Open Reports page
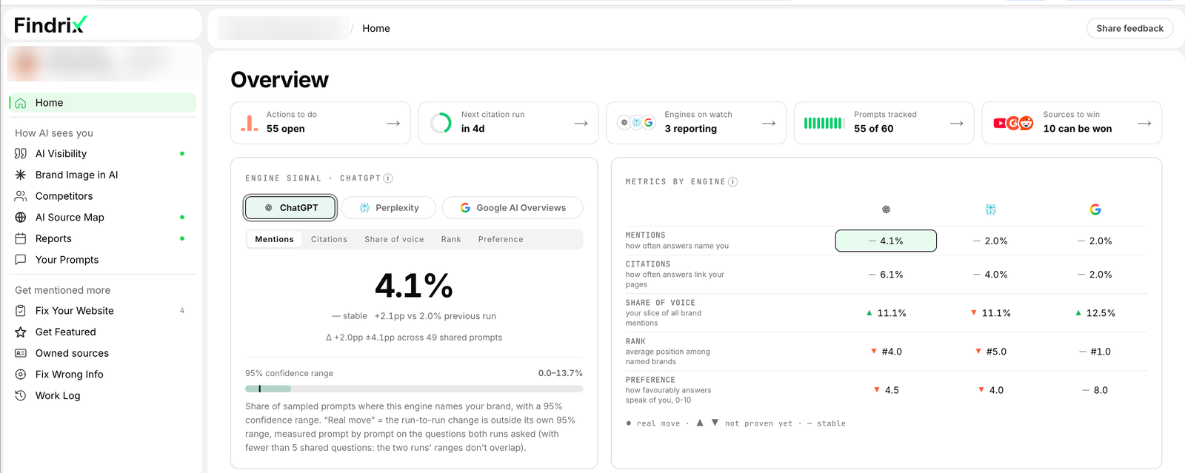 [103, 238]
